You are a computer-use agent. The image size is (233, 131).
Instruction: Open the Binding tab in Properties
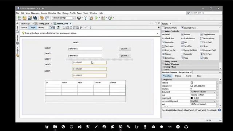[178, 76]
